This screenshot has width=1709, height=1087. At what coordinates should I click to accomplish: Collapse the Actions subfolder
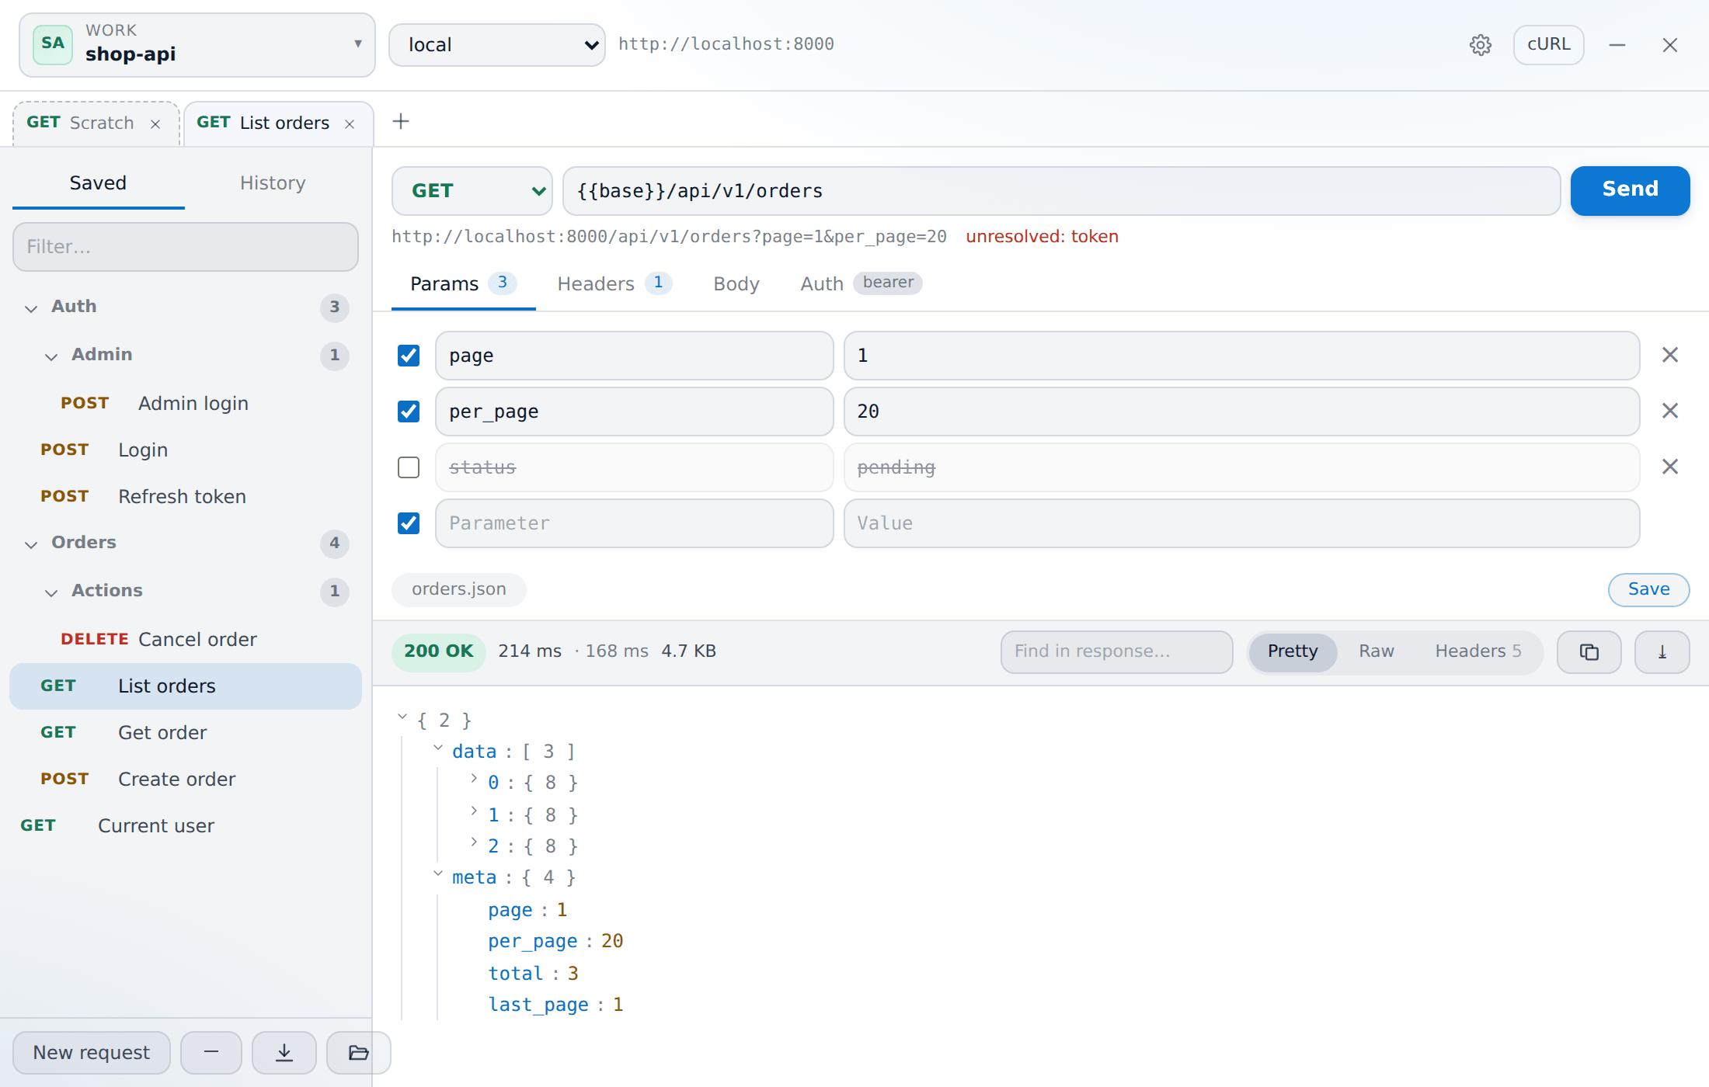[x=51, y=592]
